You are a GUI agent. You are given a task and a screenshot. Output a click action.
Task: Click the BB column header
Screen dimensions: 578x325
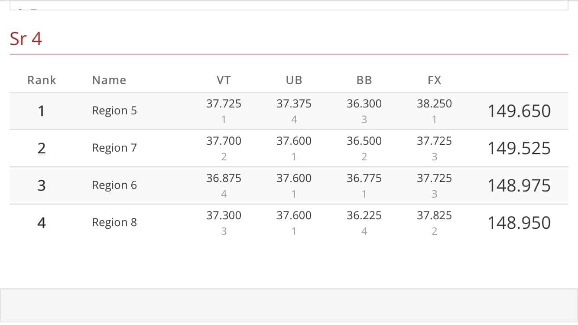click(x=364, y=80)
